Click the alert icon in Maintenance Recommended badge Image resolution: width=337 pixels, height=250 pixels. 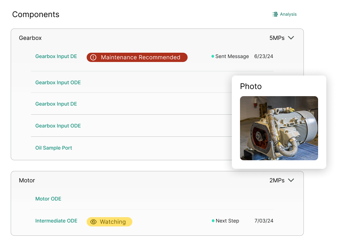[x=93, y=57]
